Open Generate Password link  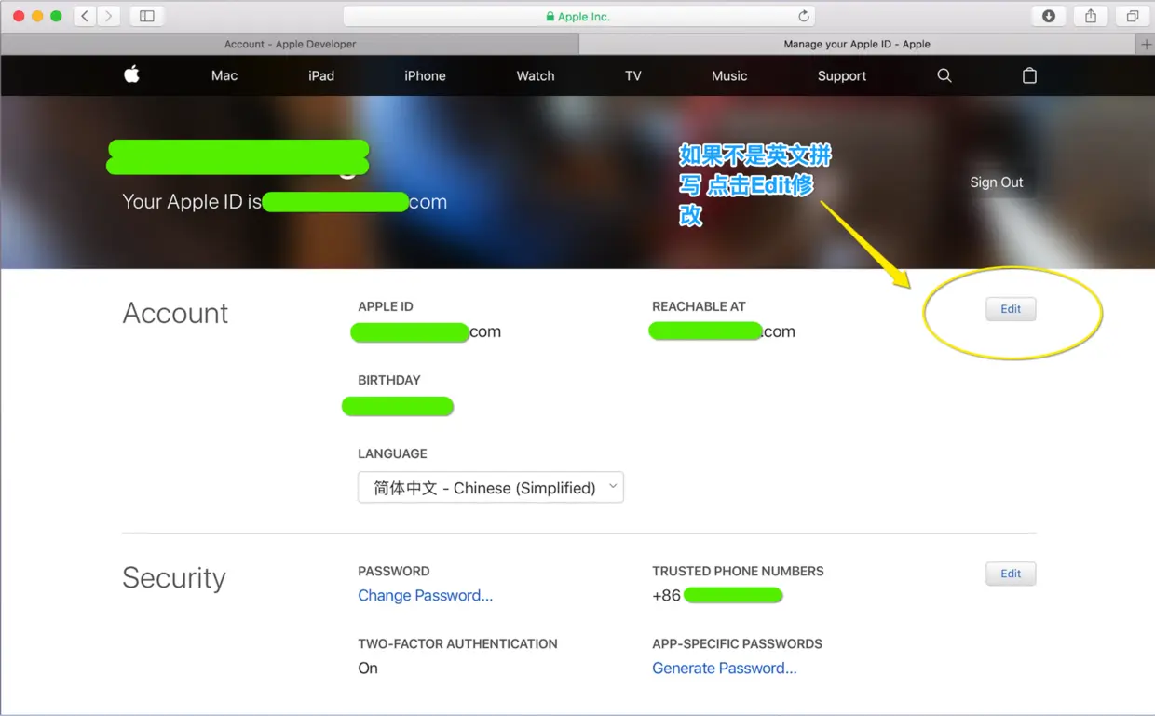pos(725,669)
